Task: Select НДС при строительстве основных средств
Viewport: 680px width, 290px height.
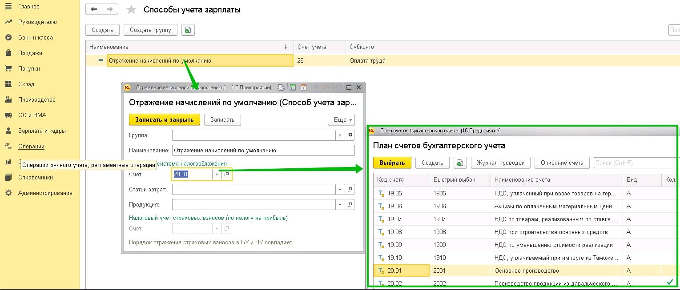Action: [551, 232]
